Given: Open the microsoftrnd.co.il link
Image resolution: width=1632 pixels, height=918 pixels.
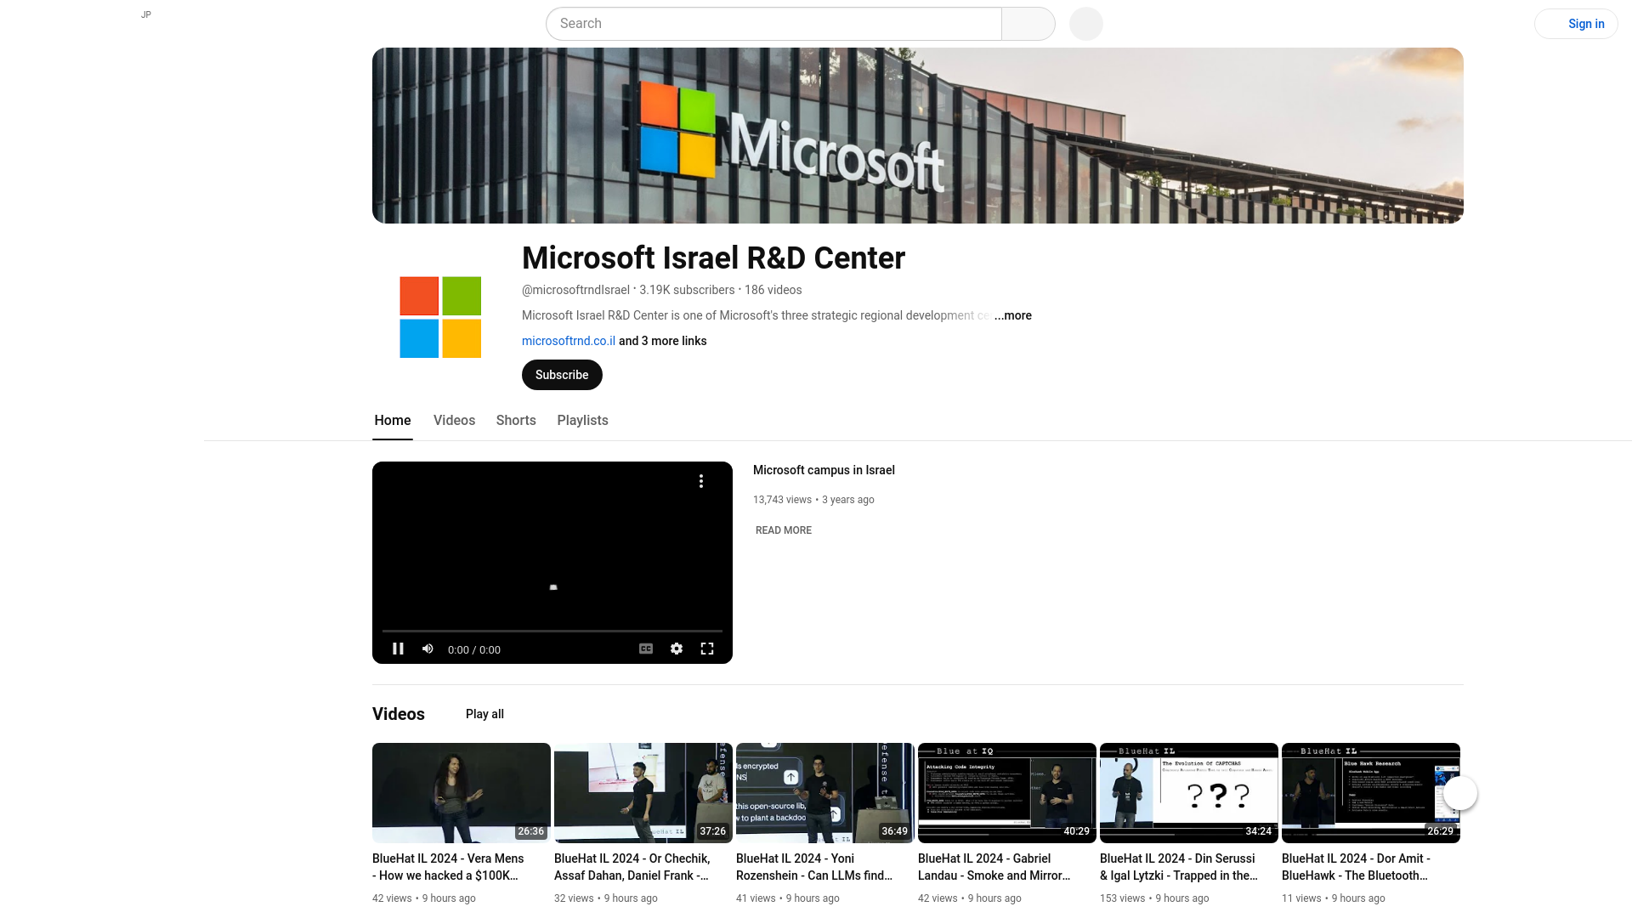Looking at the screenshot, I should pyautogui.click(x=569, y=341).
